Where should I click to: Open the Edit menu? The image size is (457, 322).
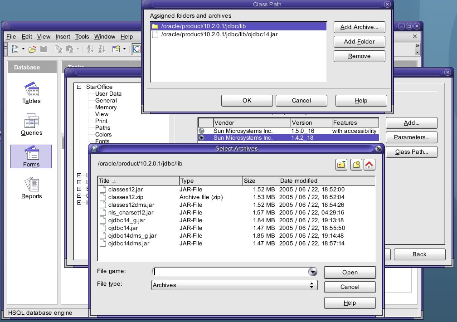(x=27, y=37)
